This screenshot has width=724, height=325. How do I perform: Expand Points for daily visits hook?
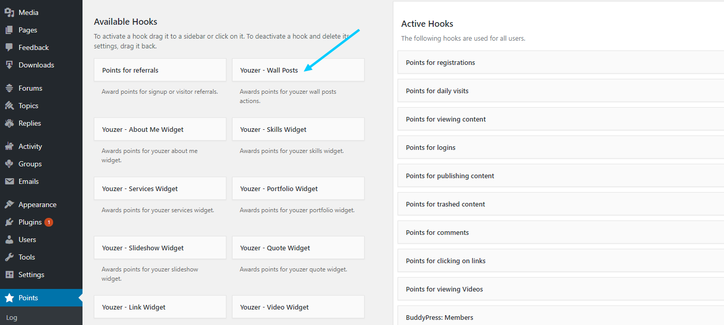click(x=561, y=91)
